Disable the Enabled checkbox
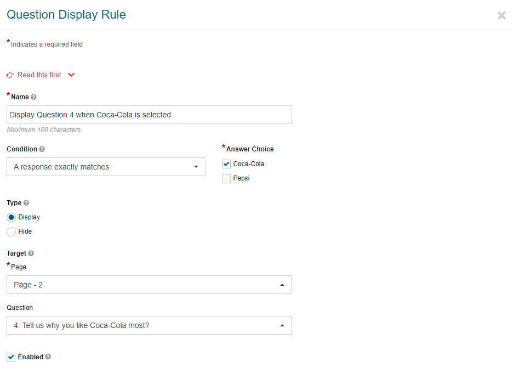514x373 pixels. point(11,357)
